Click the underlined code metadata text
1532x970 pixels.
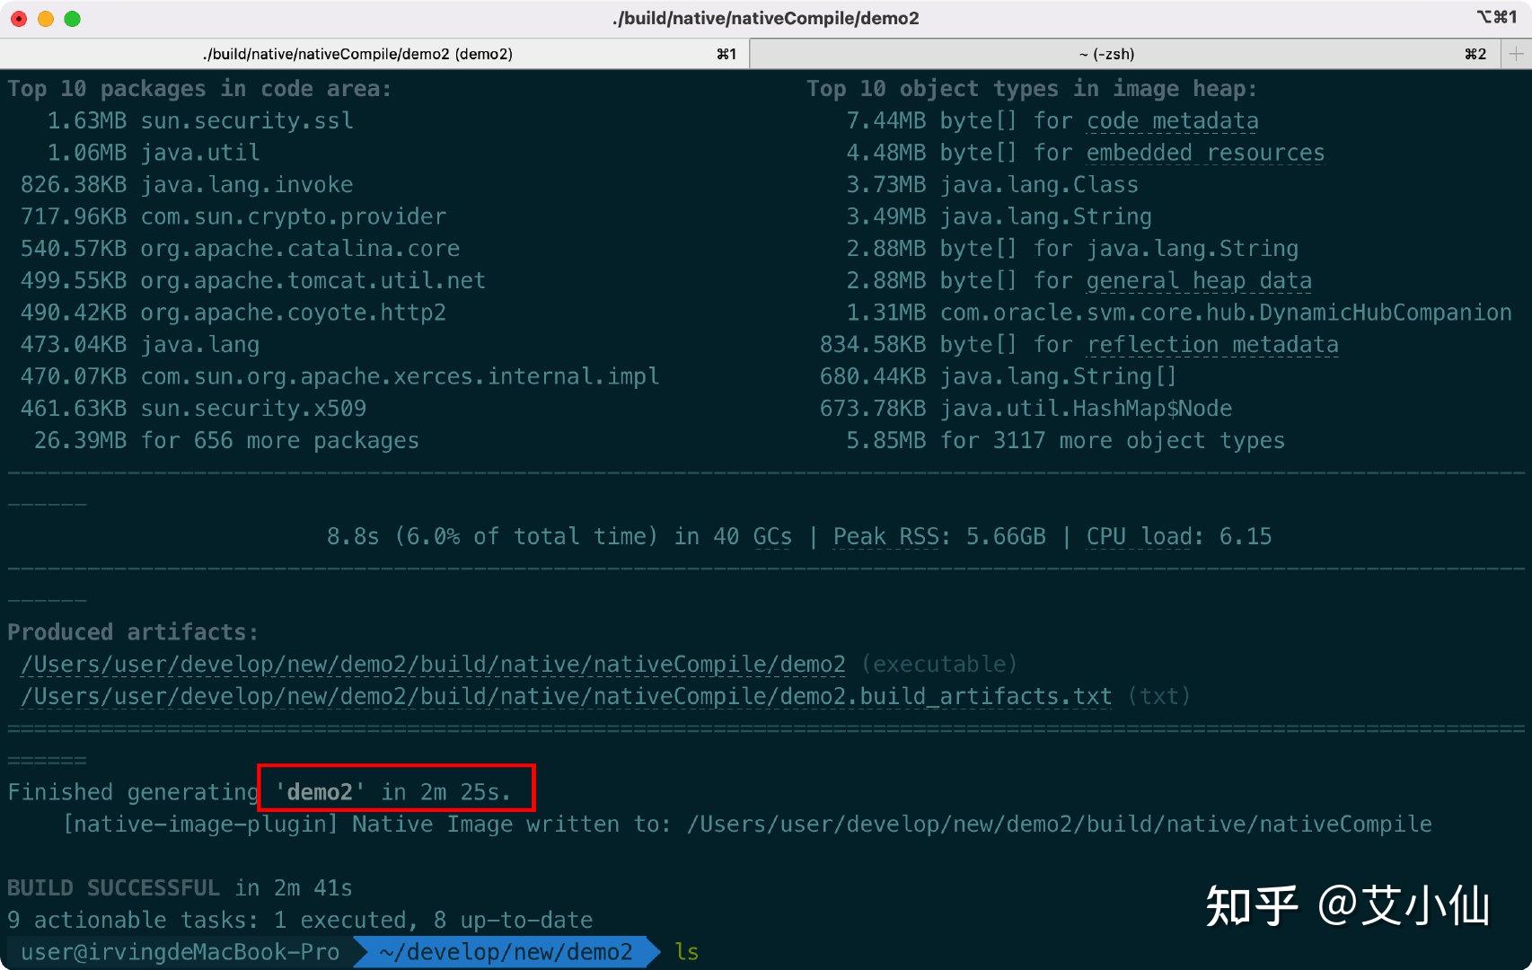tap(1173, 120)
